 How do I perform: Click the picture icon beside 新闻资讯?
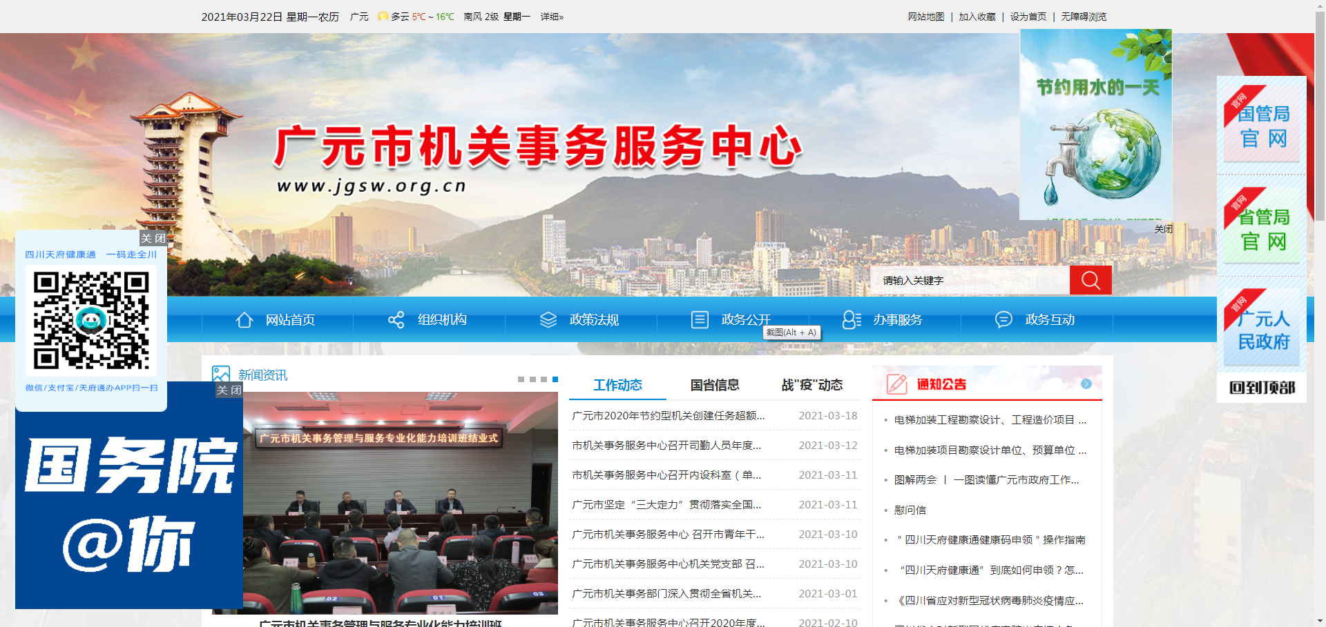pos(221,375)
